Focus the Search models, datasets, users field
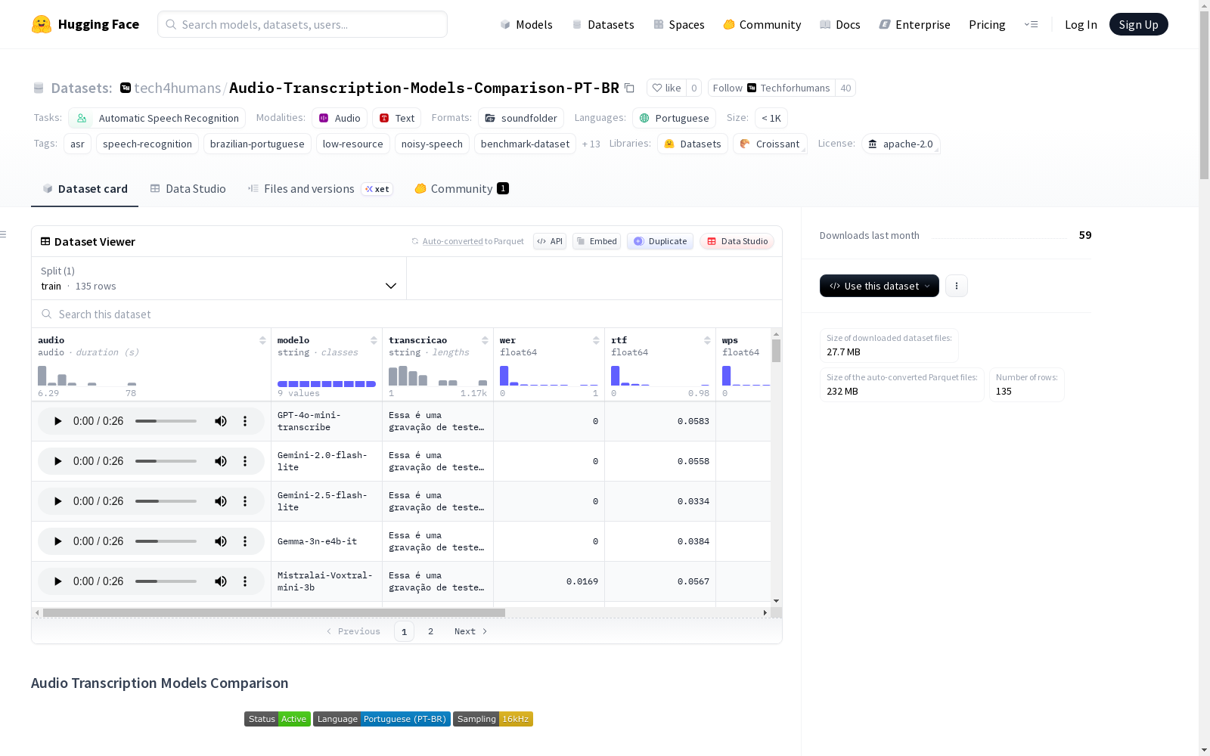Screen dimensions: 1210x756 tap(302, 24)
